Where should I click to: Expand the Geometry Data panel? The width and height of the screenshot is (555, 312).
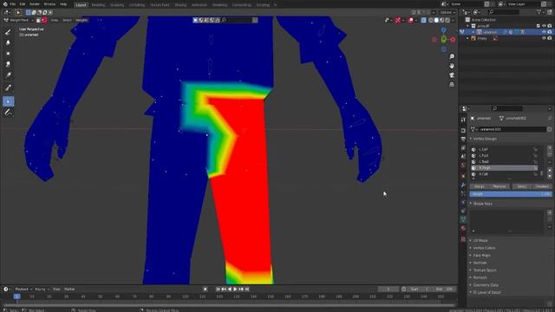tap(486, 285)
